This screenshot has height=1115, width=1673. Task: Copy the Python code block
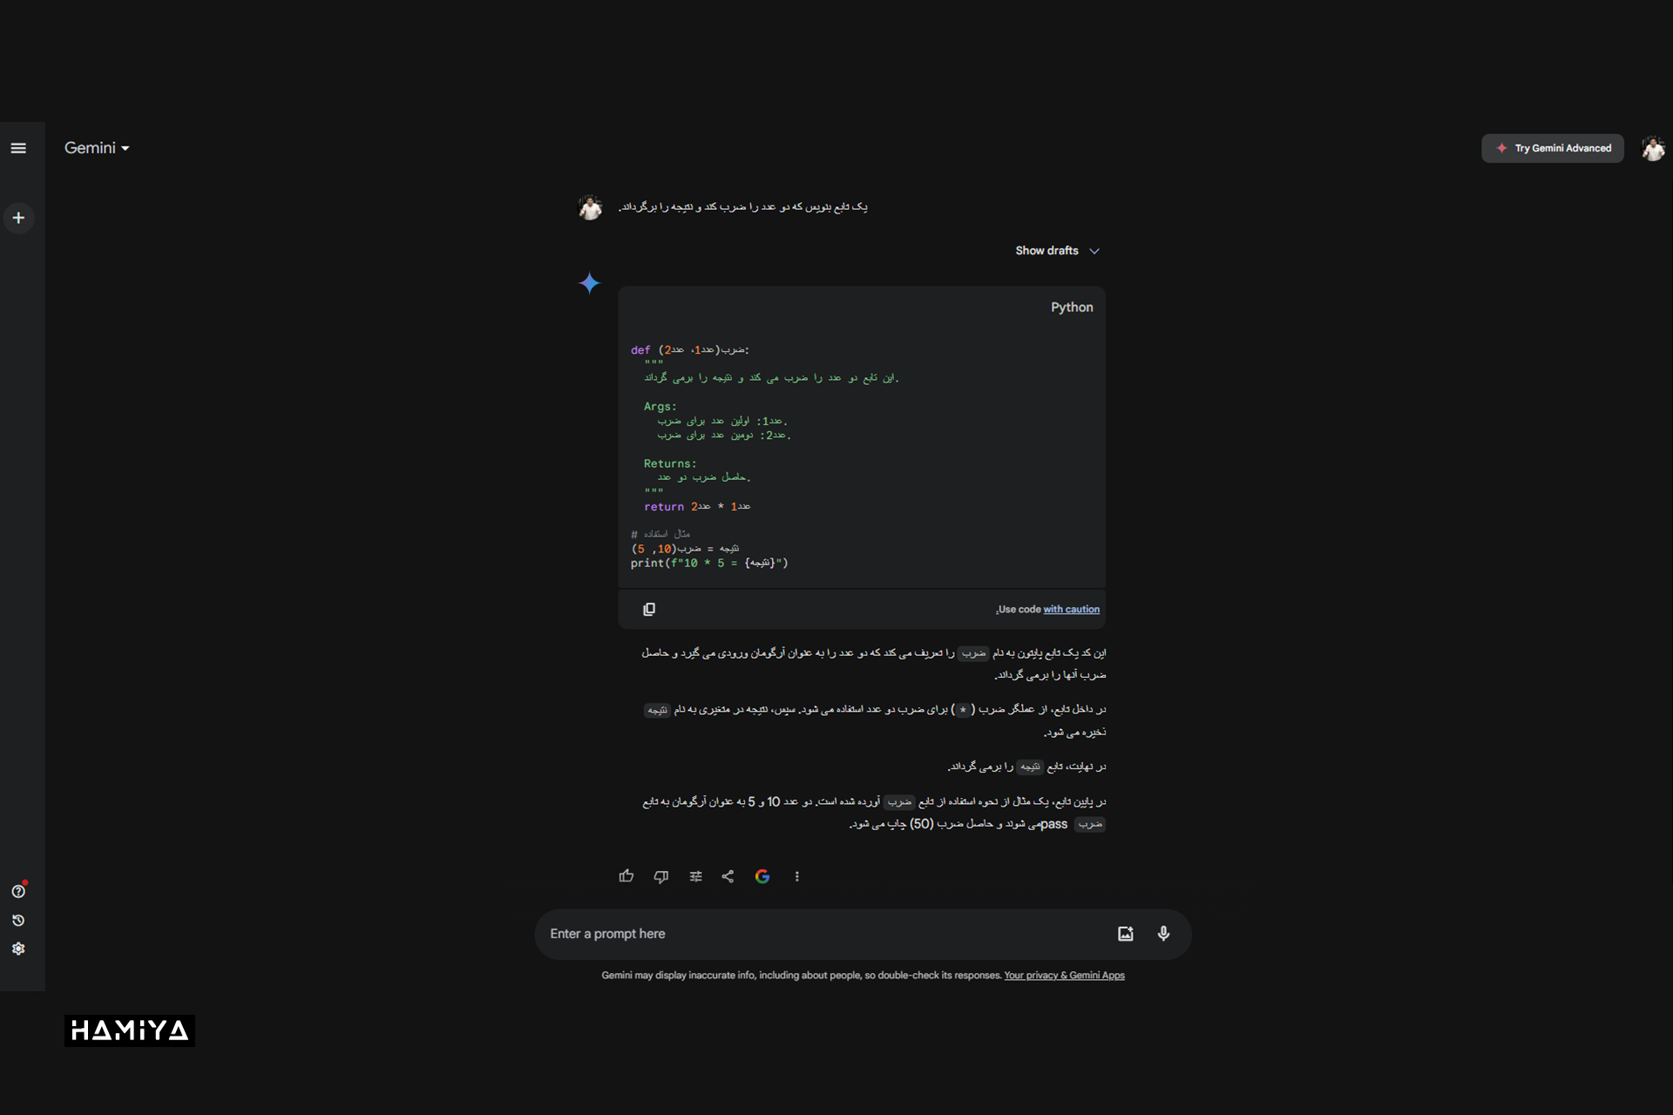click(x=649, y=609)
